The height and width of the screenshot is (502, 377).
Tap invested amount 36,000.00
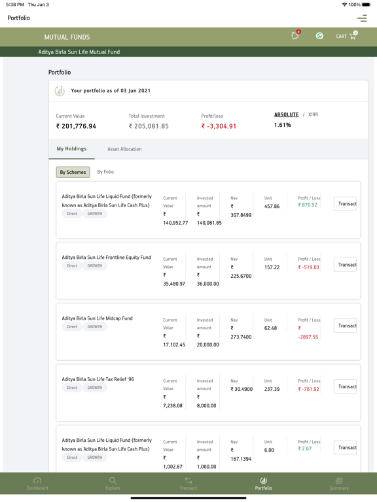(x=208, y=284)
